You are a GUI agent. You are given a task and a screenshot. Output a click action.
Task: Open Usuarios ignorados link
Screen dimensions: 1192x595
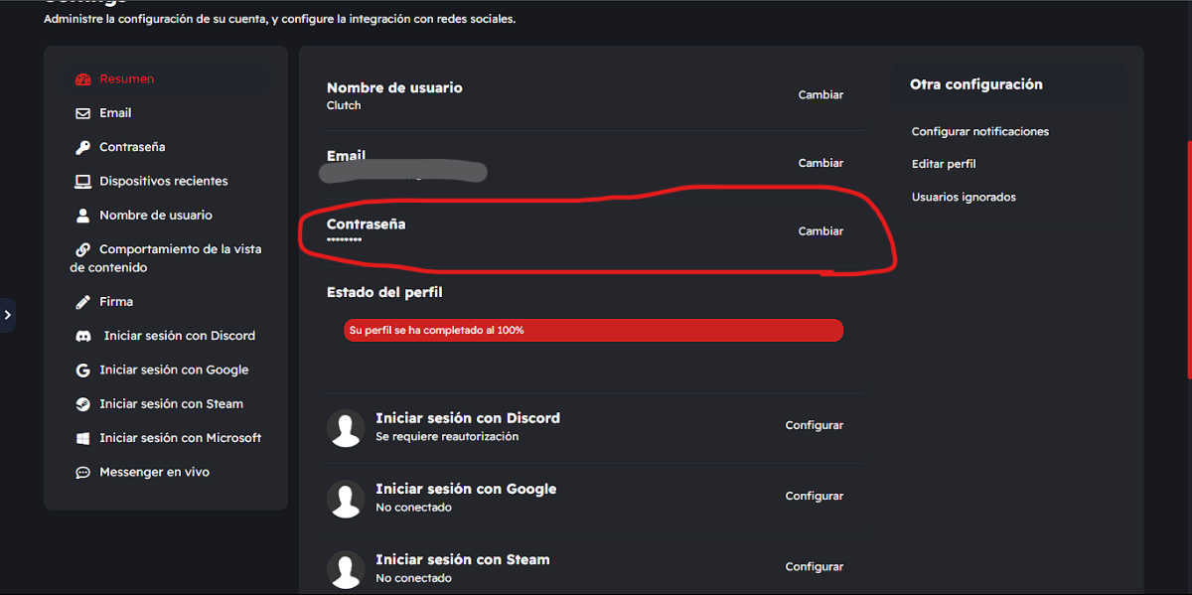[964, 197]
